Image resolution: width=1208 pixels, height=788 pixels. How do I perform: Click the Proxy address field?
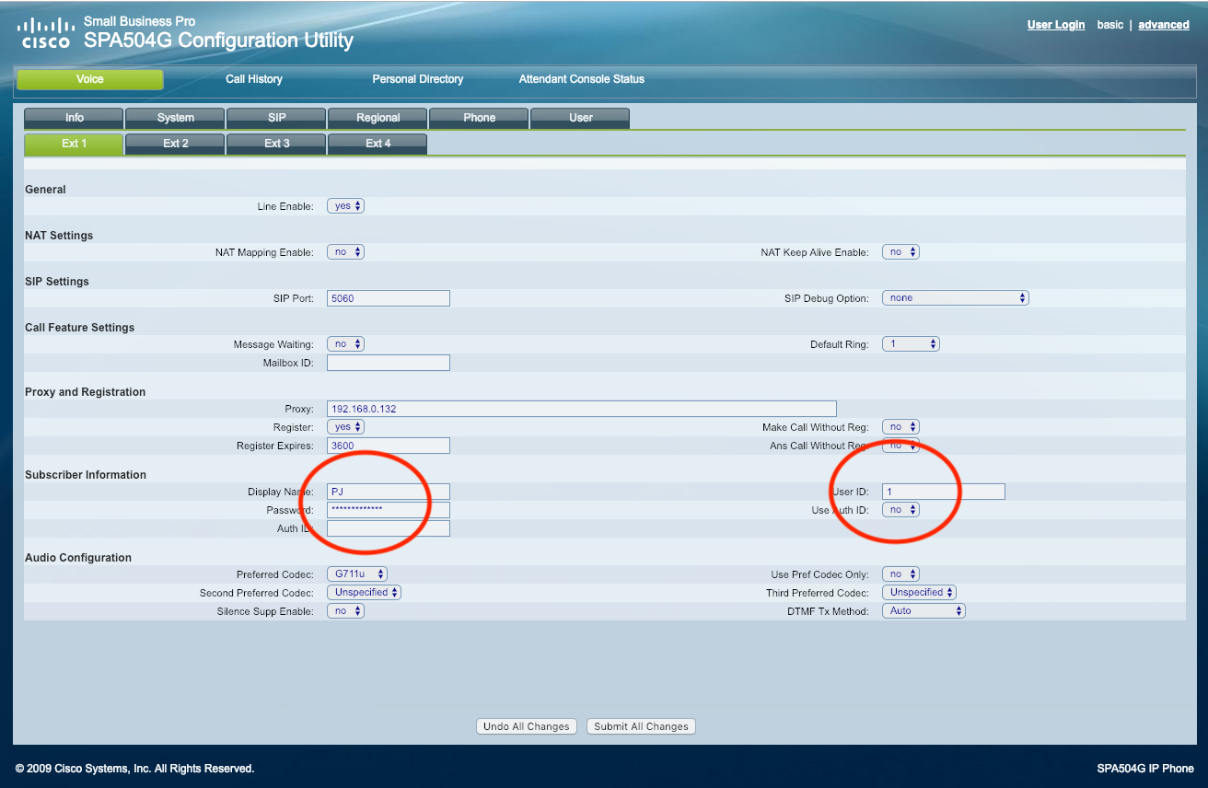pos(582,409)
